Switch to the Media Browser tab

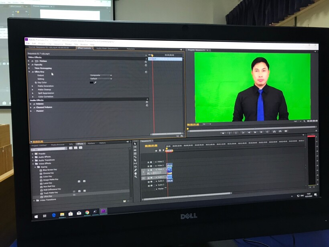[x=58, y=145]
